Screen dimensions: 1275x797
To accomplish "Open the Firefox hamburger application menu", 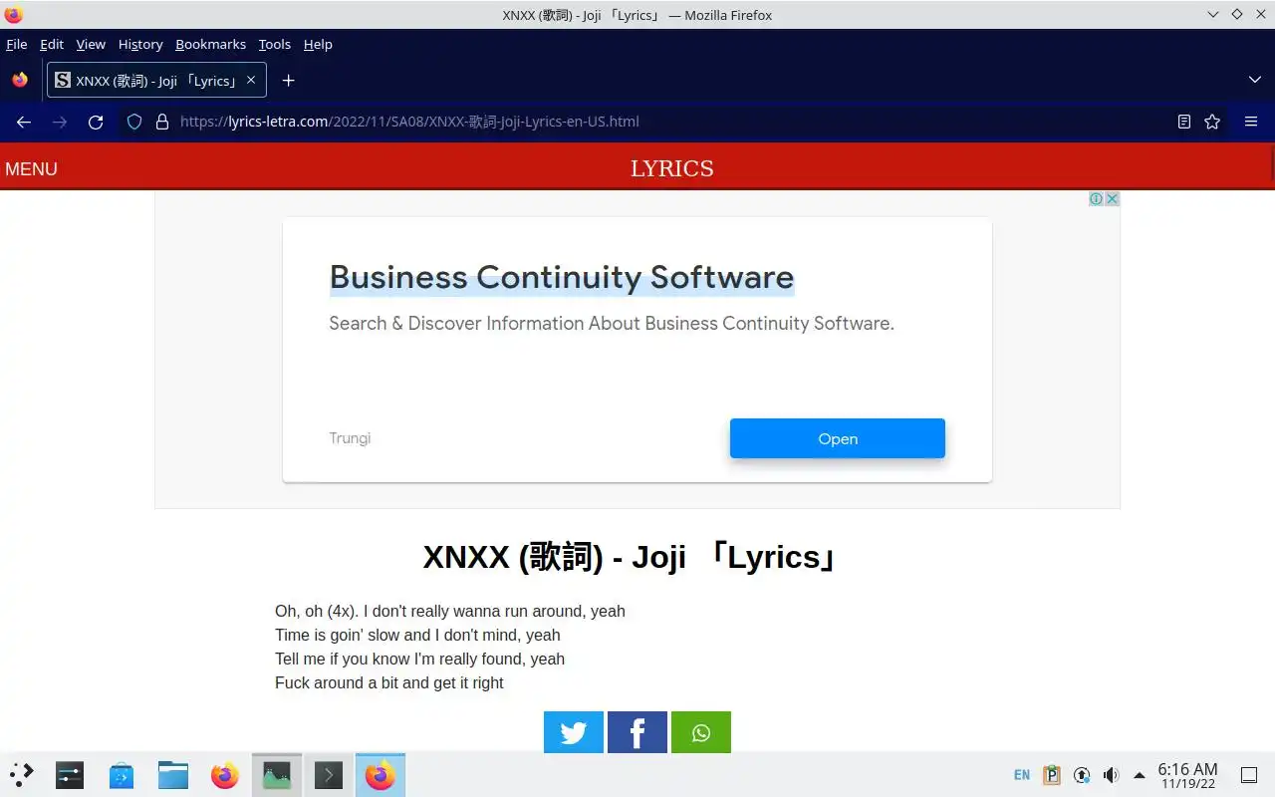I will (1251, 122).
